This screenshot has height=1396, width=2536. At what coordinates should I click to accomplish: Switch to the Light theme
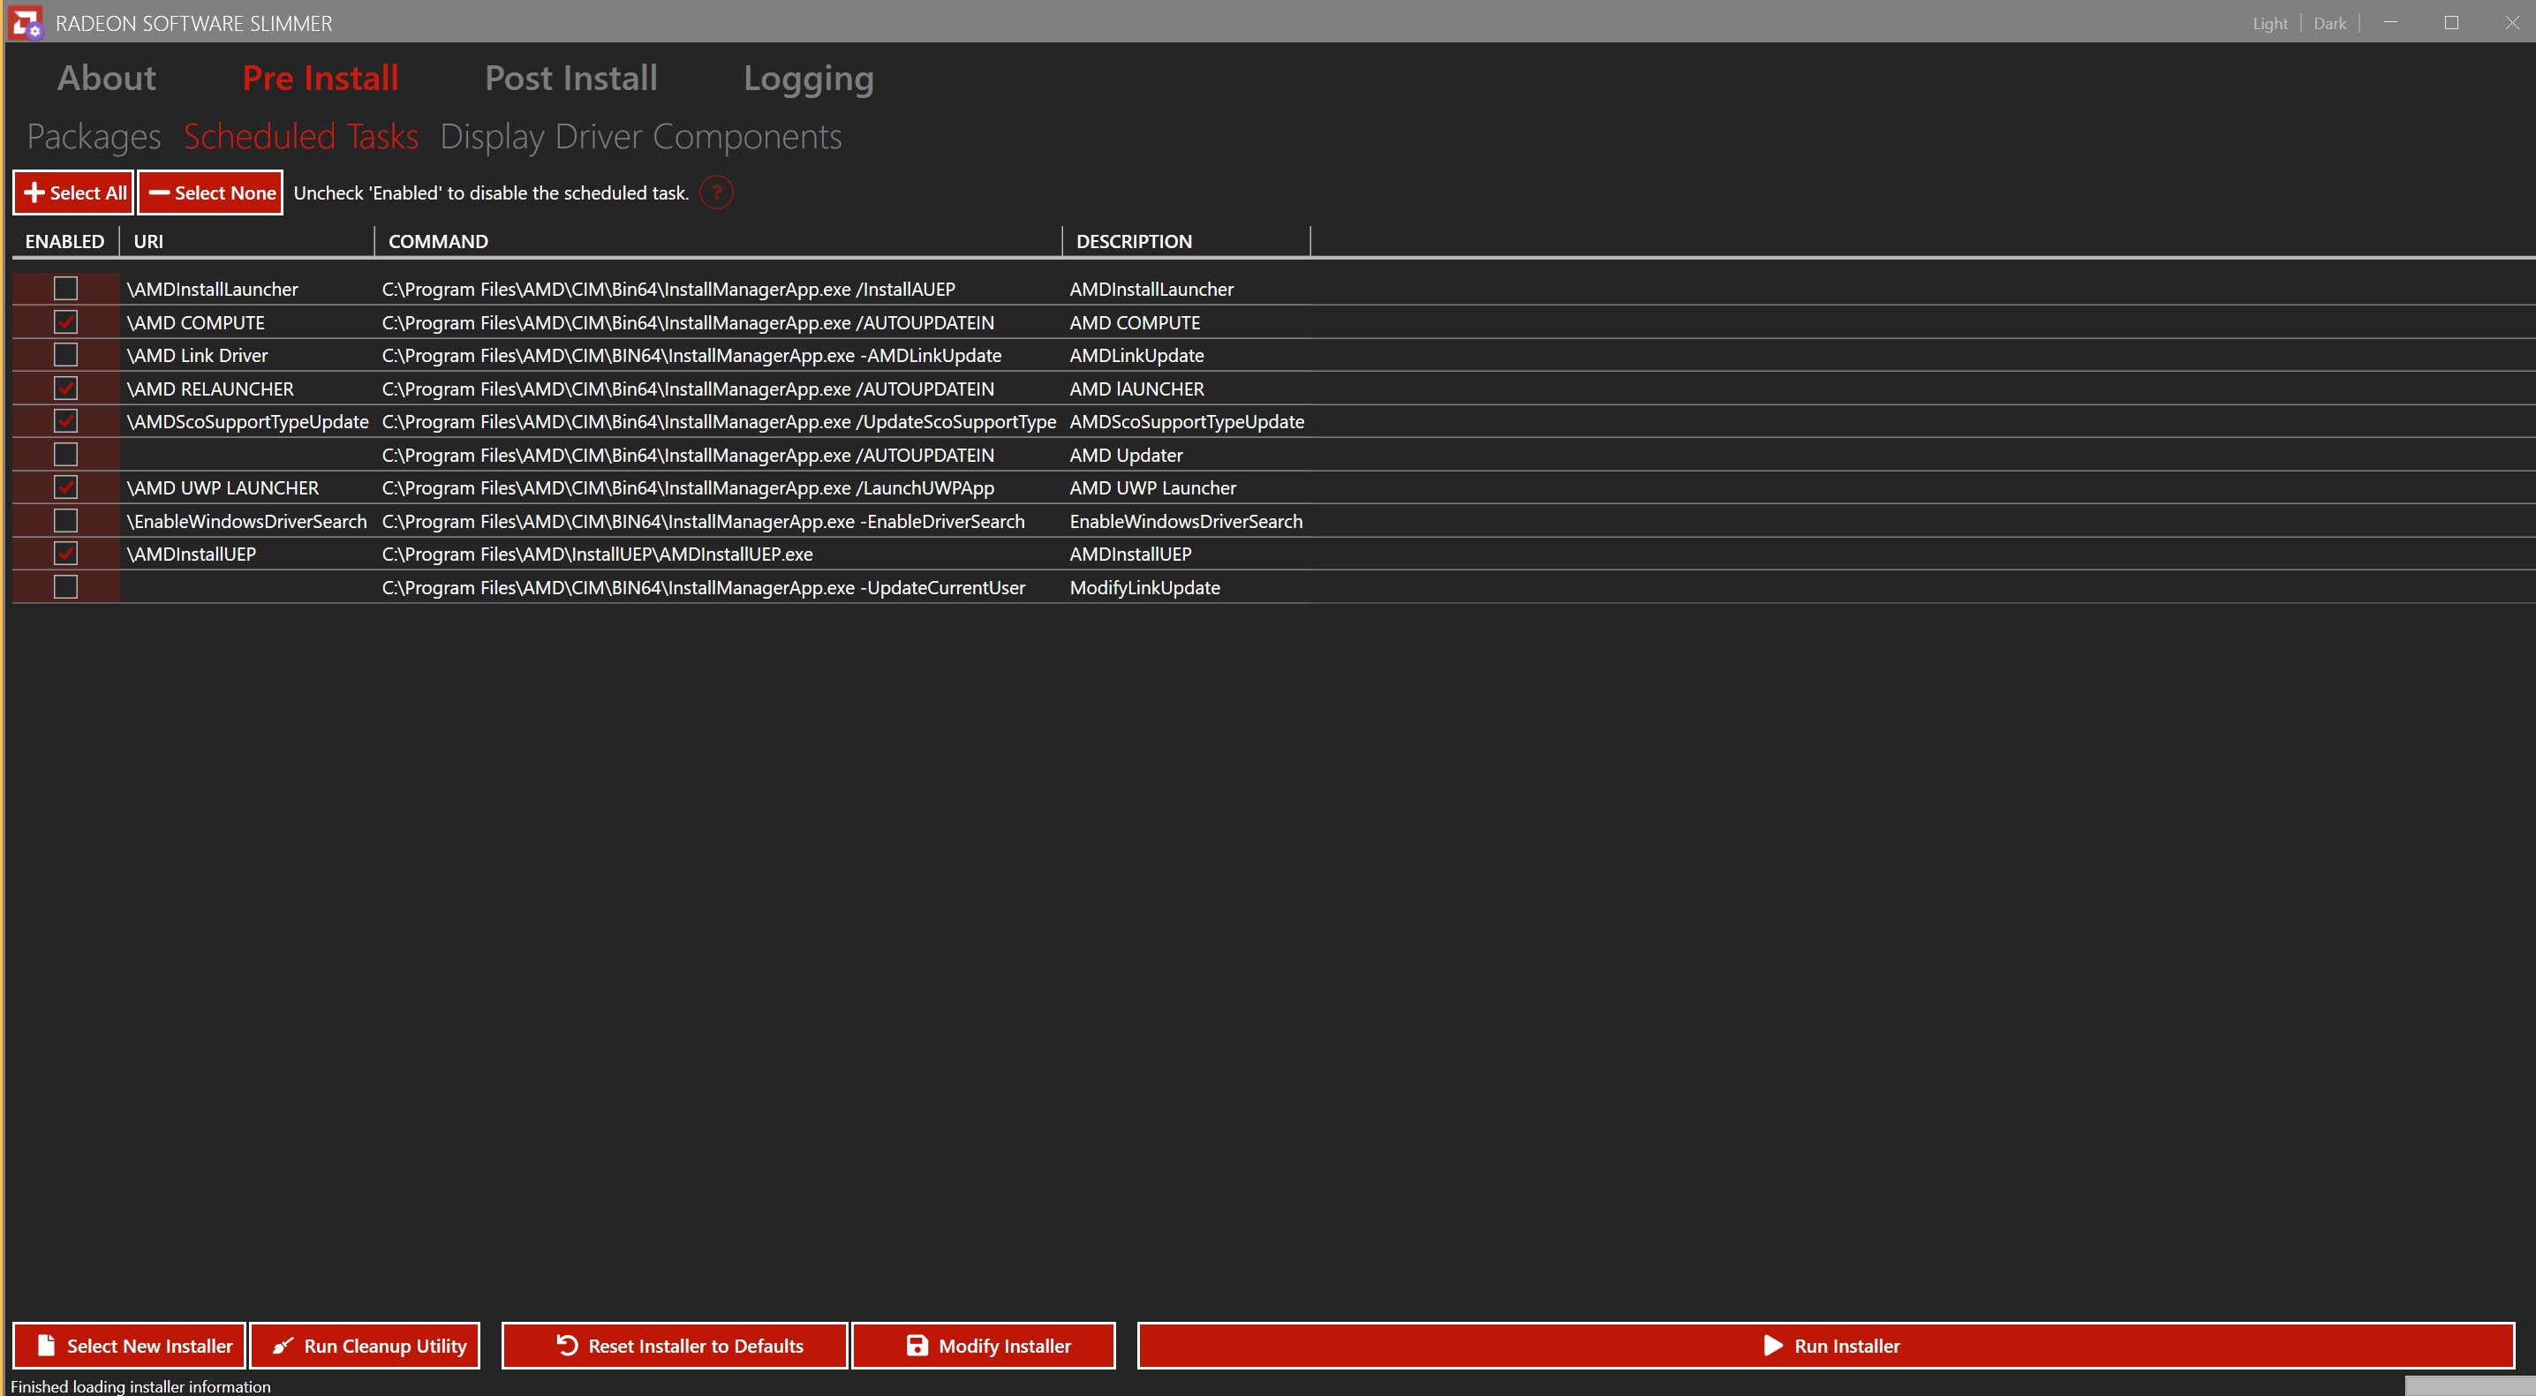2269,24
